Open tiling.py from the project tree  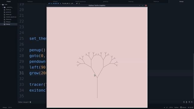point(8,22)
